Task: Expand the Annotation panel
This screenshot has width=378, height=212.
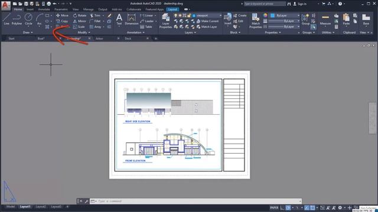Action: click(136, 32)
